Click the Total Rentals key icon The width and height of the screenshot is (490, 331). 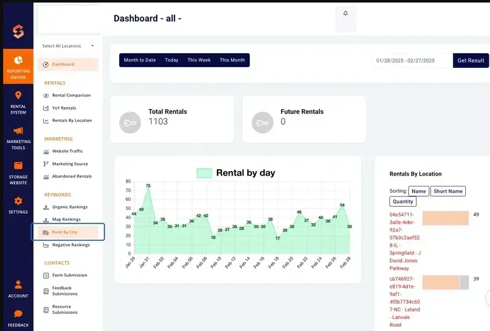[130, 122]
